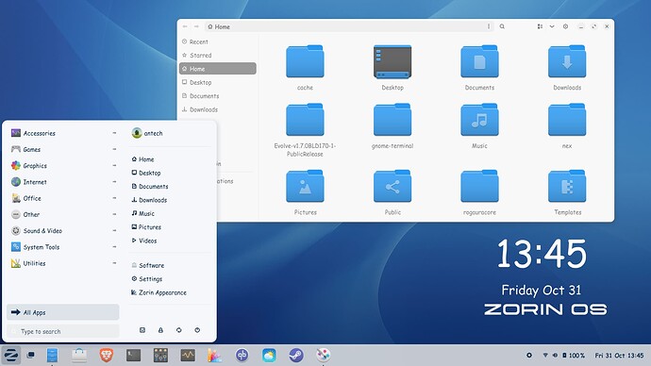Click the Home path bar in Files
The image size is (651, 366).
[x=349, y=26]
